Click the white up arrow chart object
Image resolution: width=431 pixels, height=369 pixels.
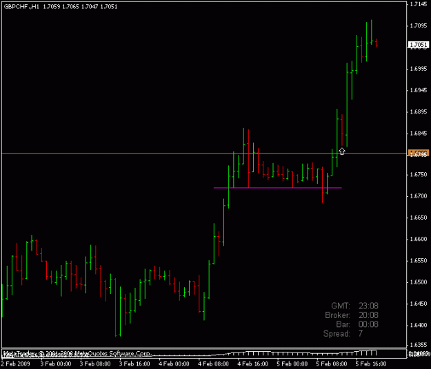pyautogui.click(x=341, y=151)
